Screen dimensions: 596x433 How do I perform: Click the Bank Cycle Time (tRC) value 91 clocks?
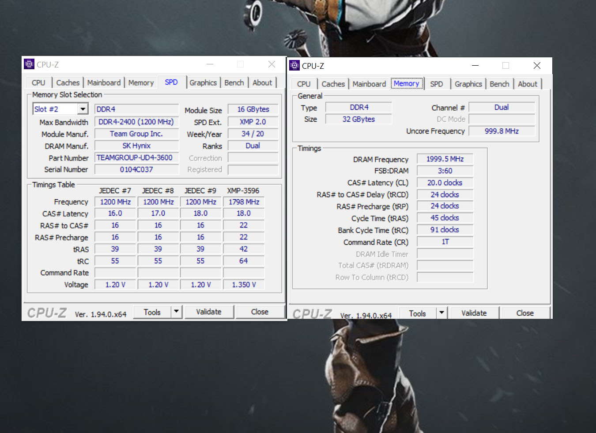(x=445, y=230)
